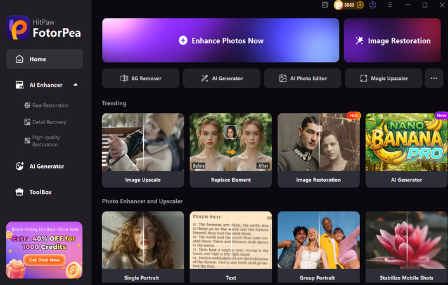The width and height of the screenshot is (448, 285).
Task: Click the Face Restoration smiley icon
Action: point(27,105)
